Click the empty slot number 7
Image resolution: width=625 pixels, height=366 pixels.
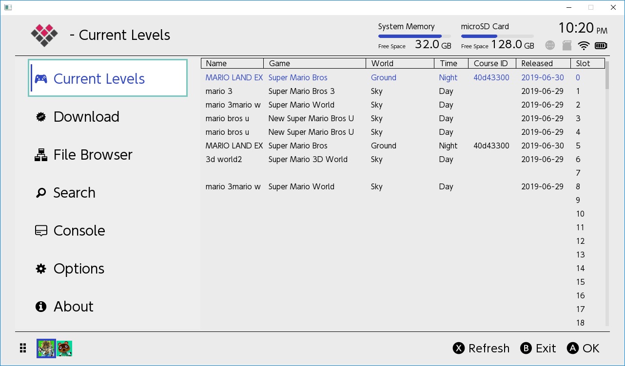(x=578, y=173)
